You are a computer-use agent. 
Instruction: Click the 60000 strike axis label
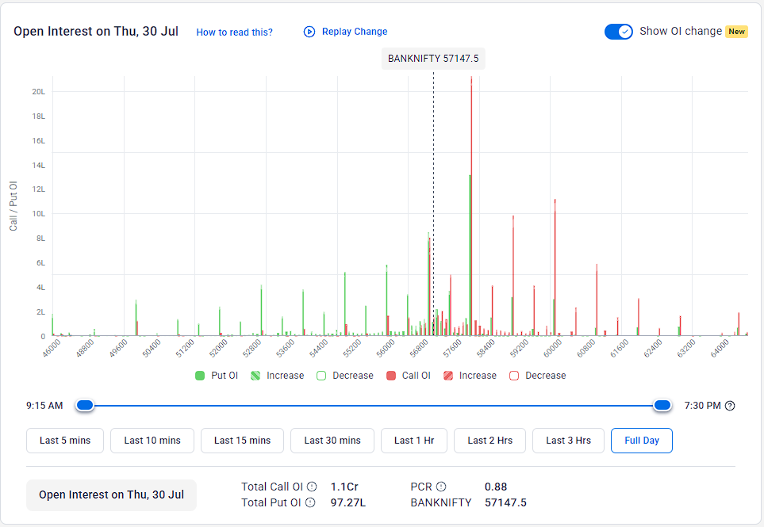tap(552, 349)
